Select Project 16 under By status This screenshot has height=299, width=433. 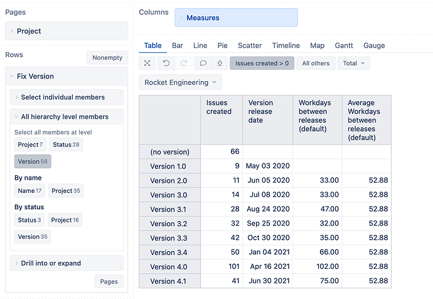pyautogui.click(x=65, y=220)
